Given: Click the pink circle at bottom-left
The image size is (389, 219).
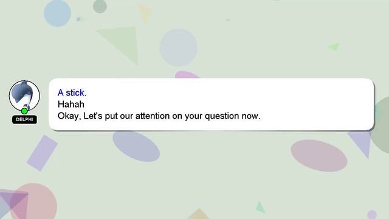Looking at the screenshot, I should pos(34,201).
